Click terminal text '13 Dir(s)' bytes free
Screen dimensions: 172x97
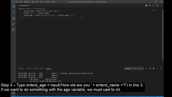coord(45,81)
